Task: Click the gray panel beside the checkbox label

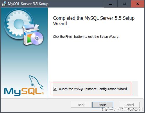Action: coord(135,89)
